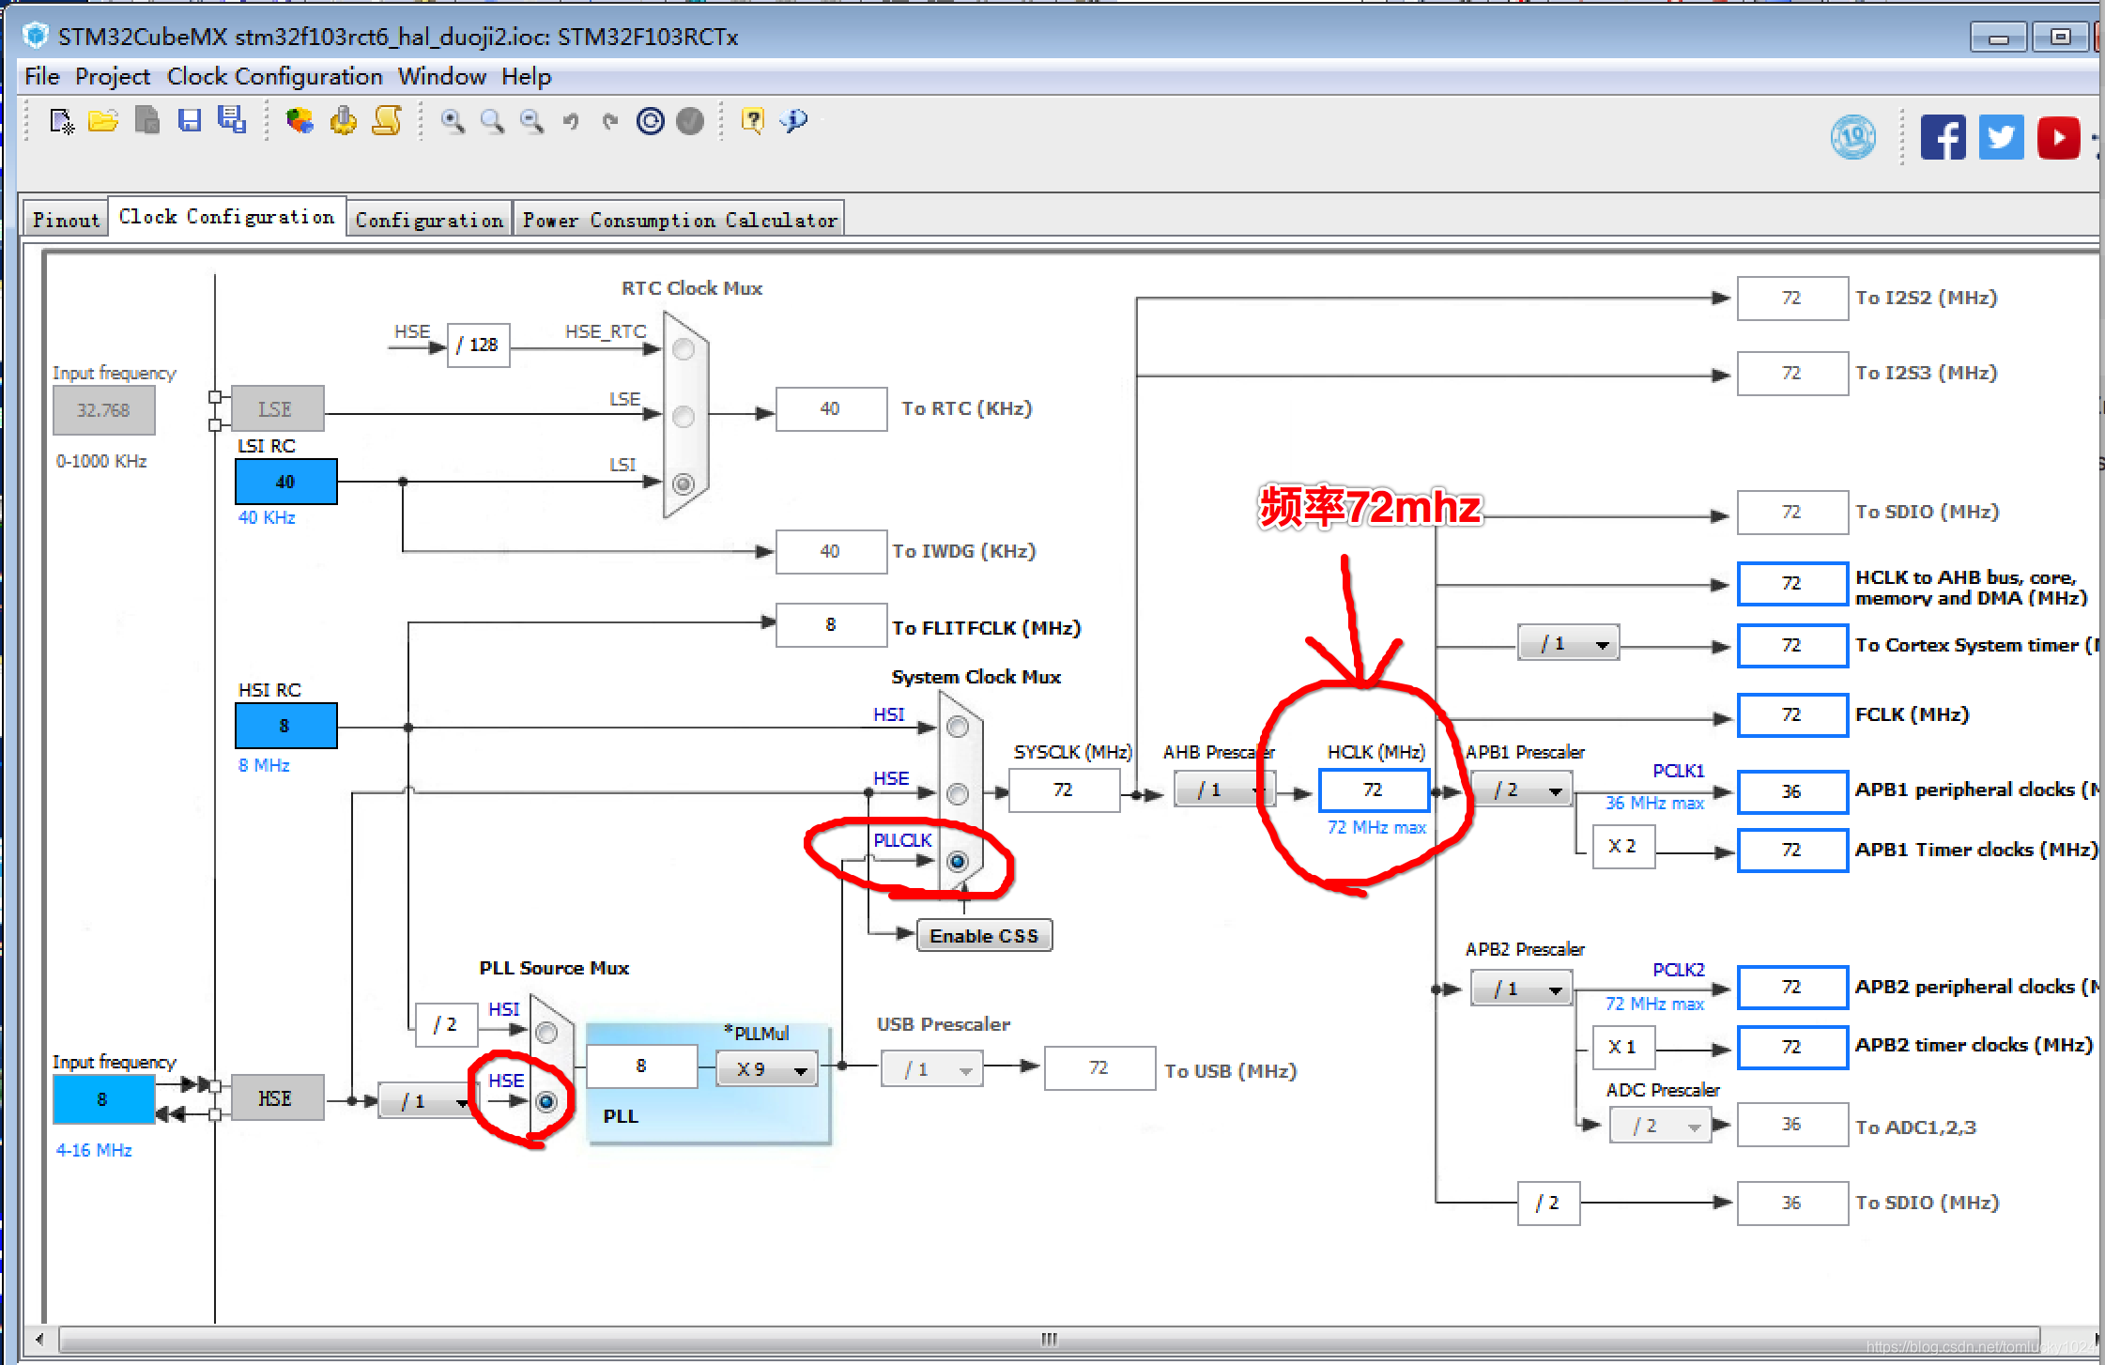Click the LSI RC blue 40 box
This screenshot has height=1365, width=2105.
click(x=285, y=482)
